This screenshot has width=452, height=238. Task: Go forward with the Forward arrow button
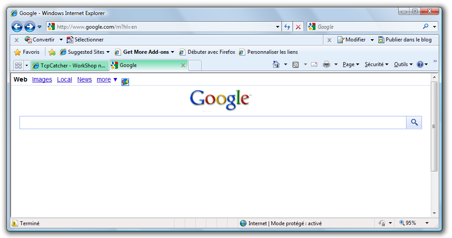(x=30, y=27)
